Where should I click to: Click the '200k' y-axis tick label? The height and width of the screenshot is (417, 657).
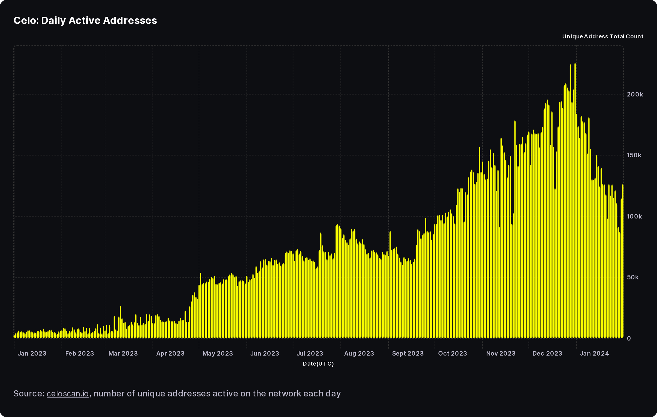pyautogui.click(x=635, y=95)
